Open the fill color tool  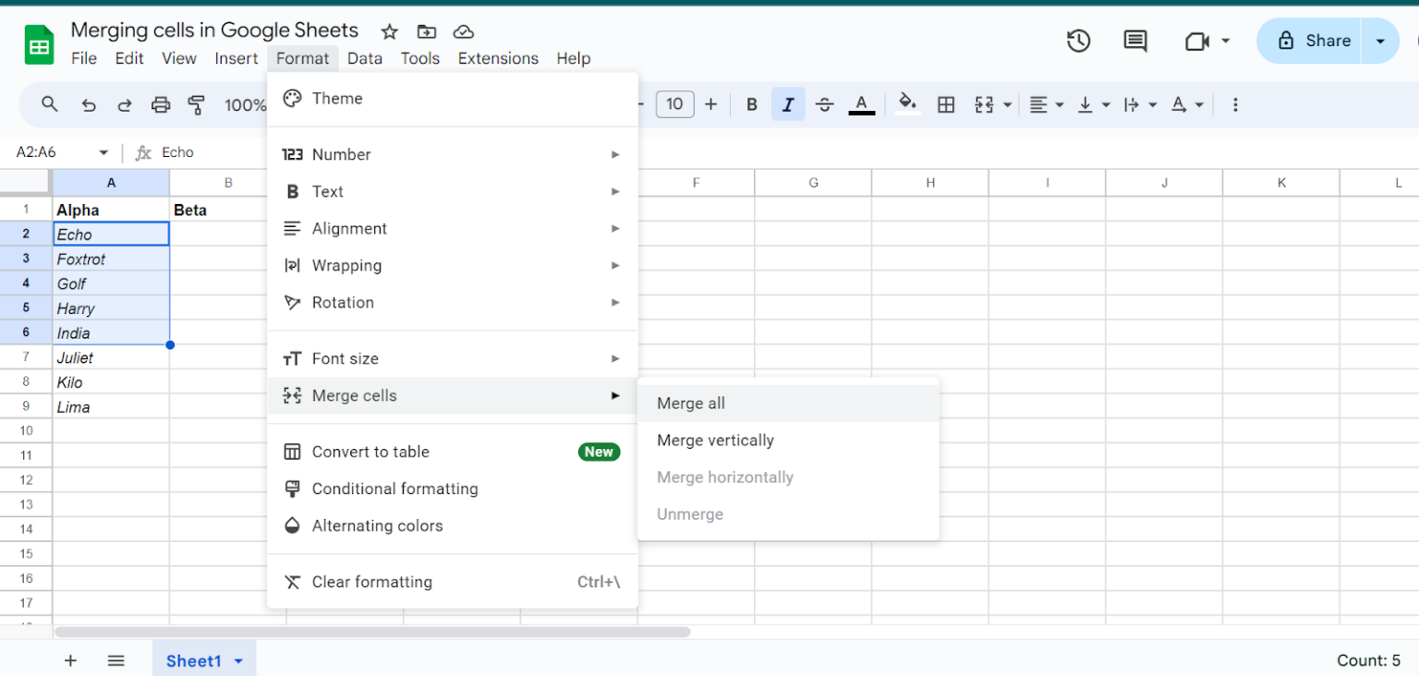[x=906, y=104]
